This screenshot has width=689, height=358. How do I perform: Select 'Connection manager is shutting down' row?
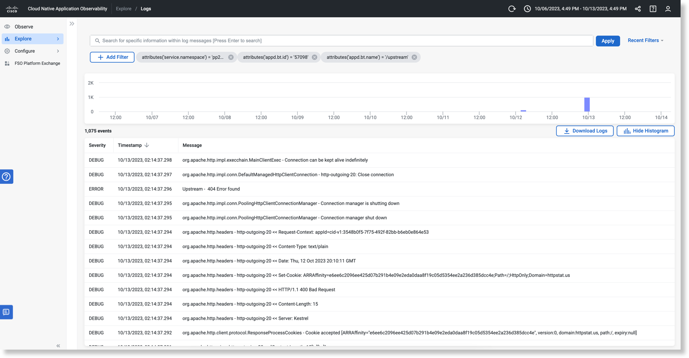pos(379,203)
